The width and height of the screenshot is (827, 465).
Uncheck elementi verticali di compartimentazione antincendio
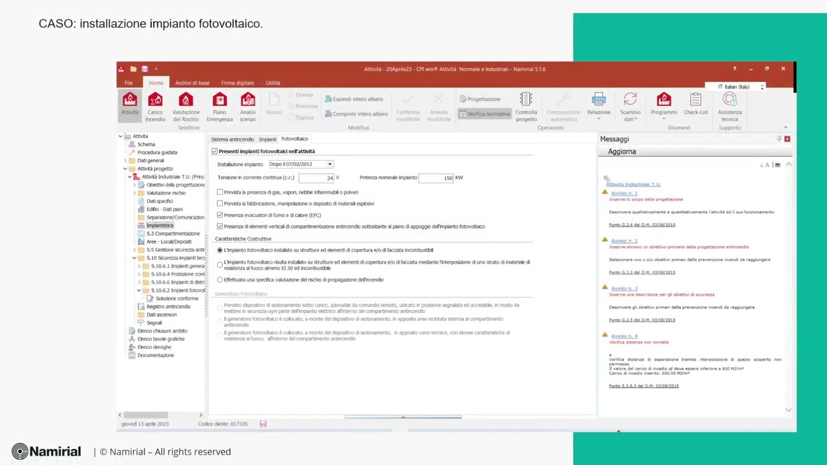pos(220,227)
